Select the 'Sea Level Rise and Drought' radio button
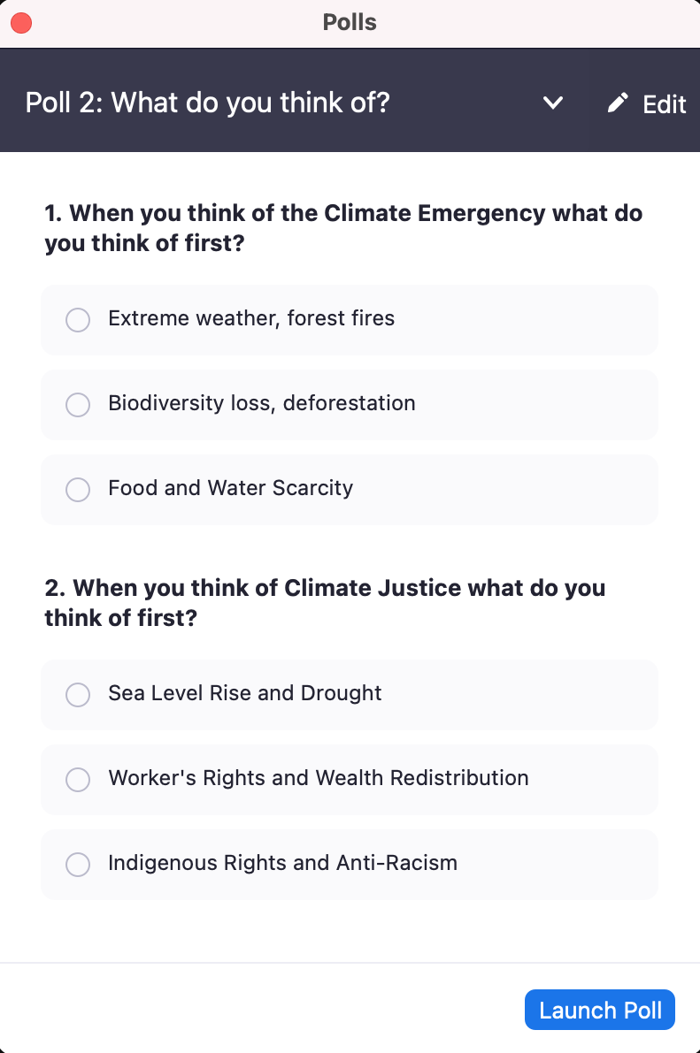 click(78, 695)
